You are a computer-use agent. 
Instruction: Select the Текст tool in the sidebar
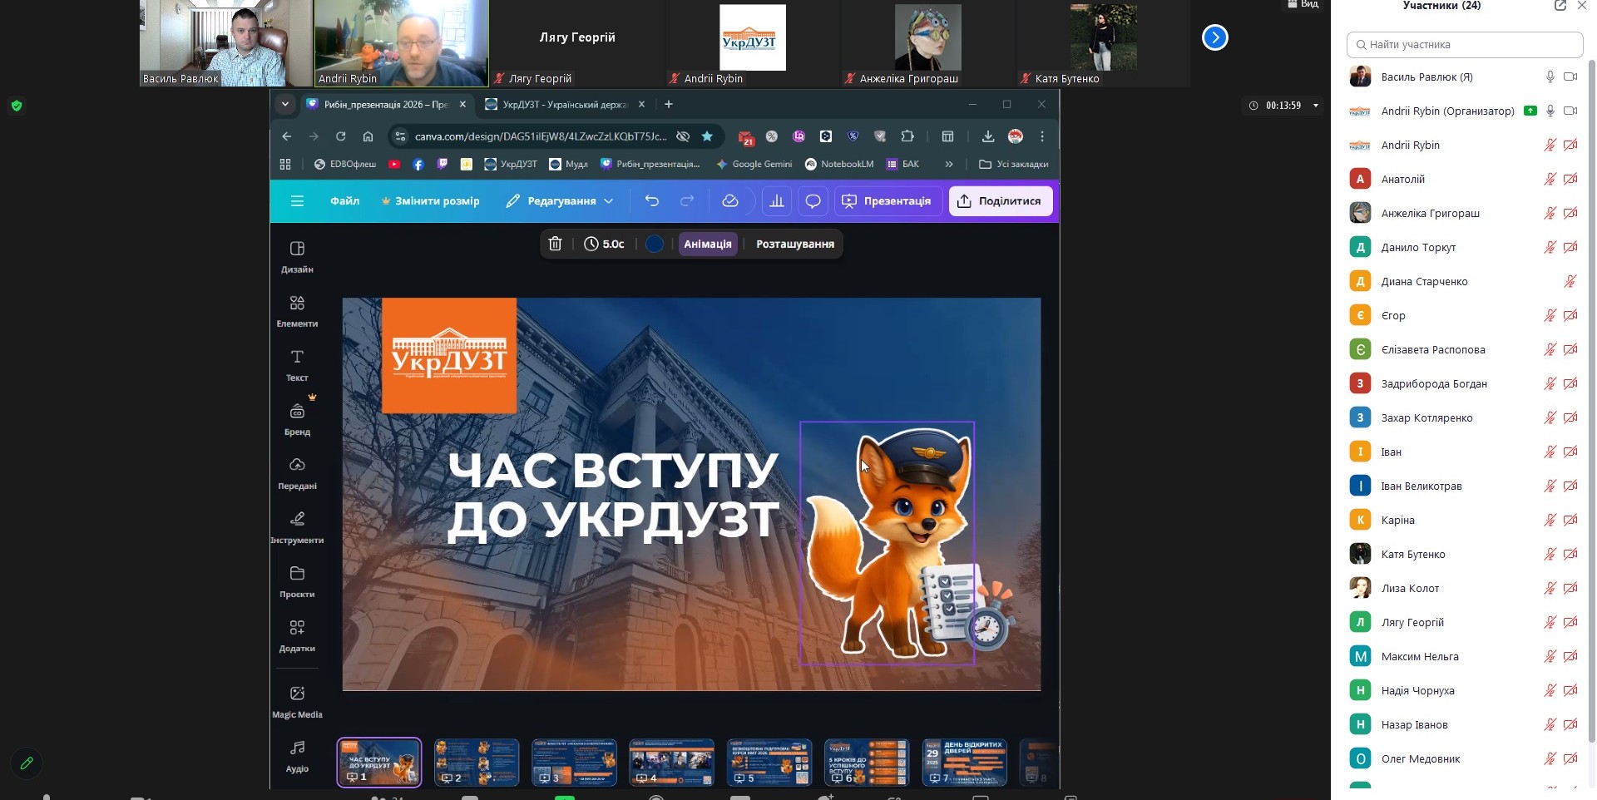pyautogui.click(x=297, y=364)
